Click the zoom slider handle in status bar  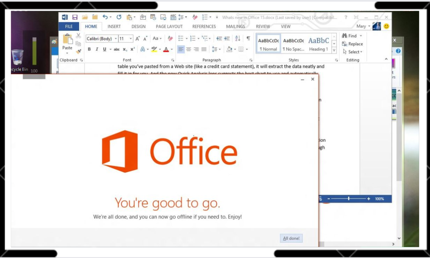click(349, 199)
